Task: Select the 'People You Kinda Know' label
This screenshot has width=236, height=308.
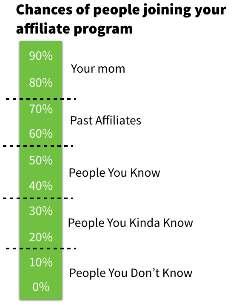Action: (x=131, y=223)
